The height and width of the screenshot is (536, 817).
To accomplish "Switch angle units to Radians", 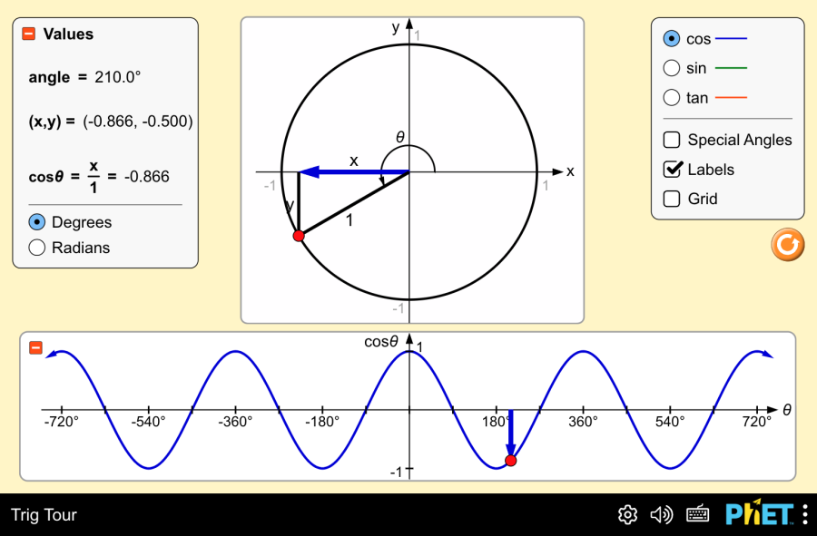I will click(x=37, y=248).
